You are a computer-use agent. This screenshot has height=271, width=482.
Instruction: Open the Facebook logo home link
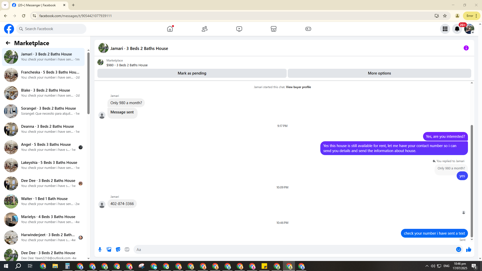click(9, 29)
